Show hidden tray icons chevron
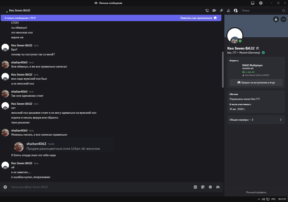The width and height of the screenshot is (288, 202). click(259, 199)
